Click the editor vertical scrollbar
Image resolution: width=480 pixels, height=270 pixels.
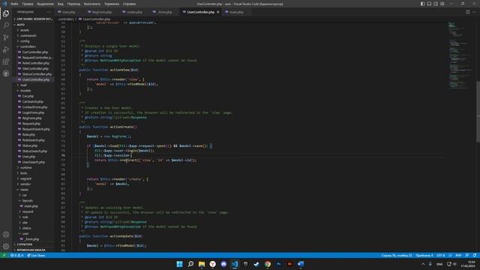[478, 112]
